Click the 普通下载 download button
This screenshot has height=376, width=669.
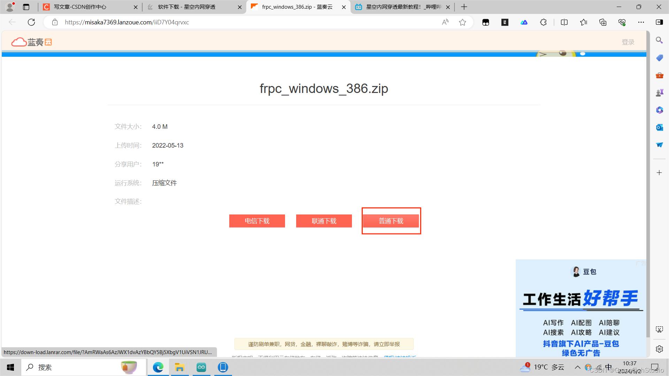[391, 221]
